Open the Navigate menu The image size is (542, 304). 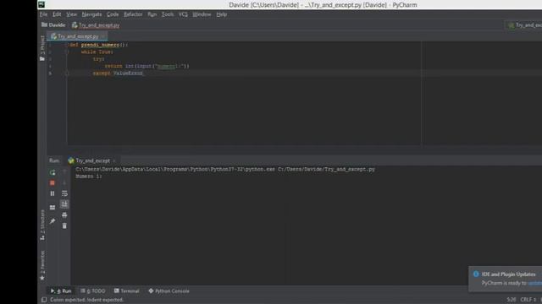91,14
